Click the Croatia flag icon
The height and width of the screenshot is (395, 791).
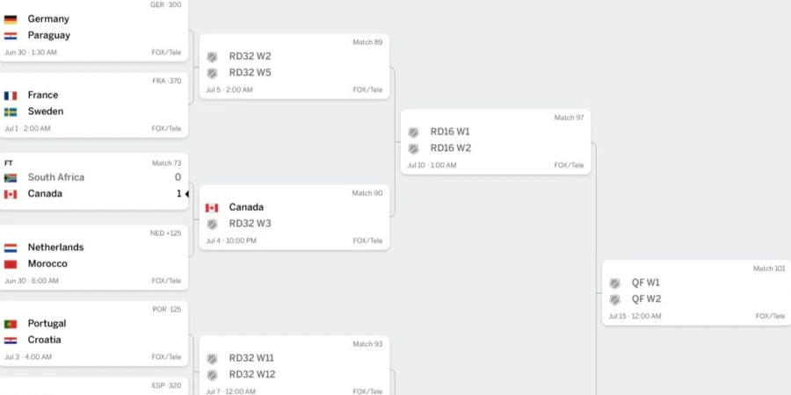pyautogui.click(x=10, y=340)
